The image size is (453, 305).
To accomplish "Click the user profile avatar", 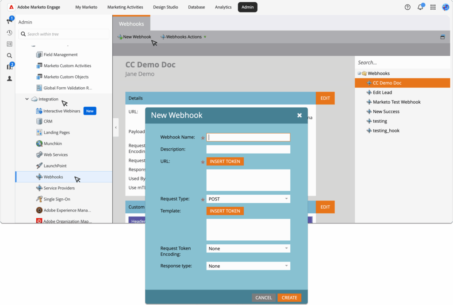I will tap(445, 7).
